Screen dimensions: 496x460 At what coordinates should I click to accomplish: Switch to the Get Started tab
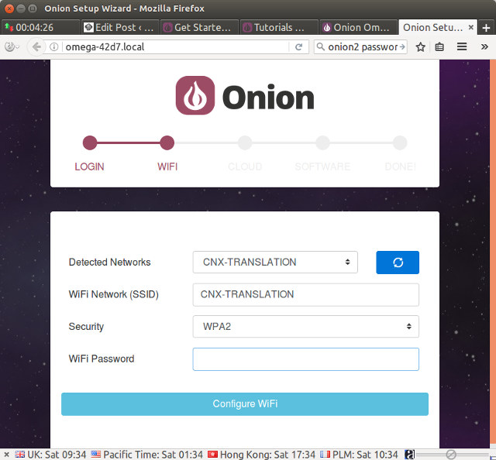tap(199, 28)
